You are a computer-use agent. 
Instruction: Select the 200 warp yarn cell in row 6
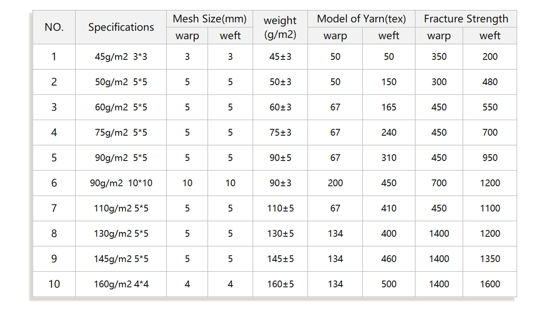pyautogui.click(x=335, y=183)
